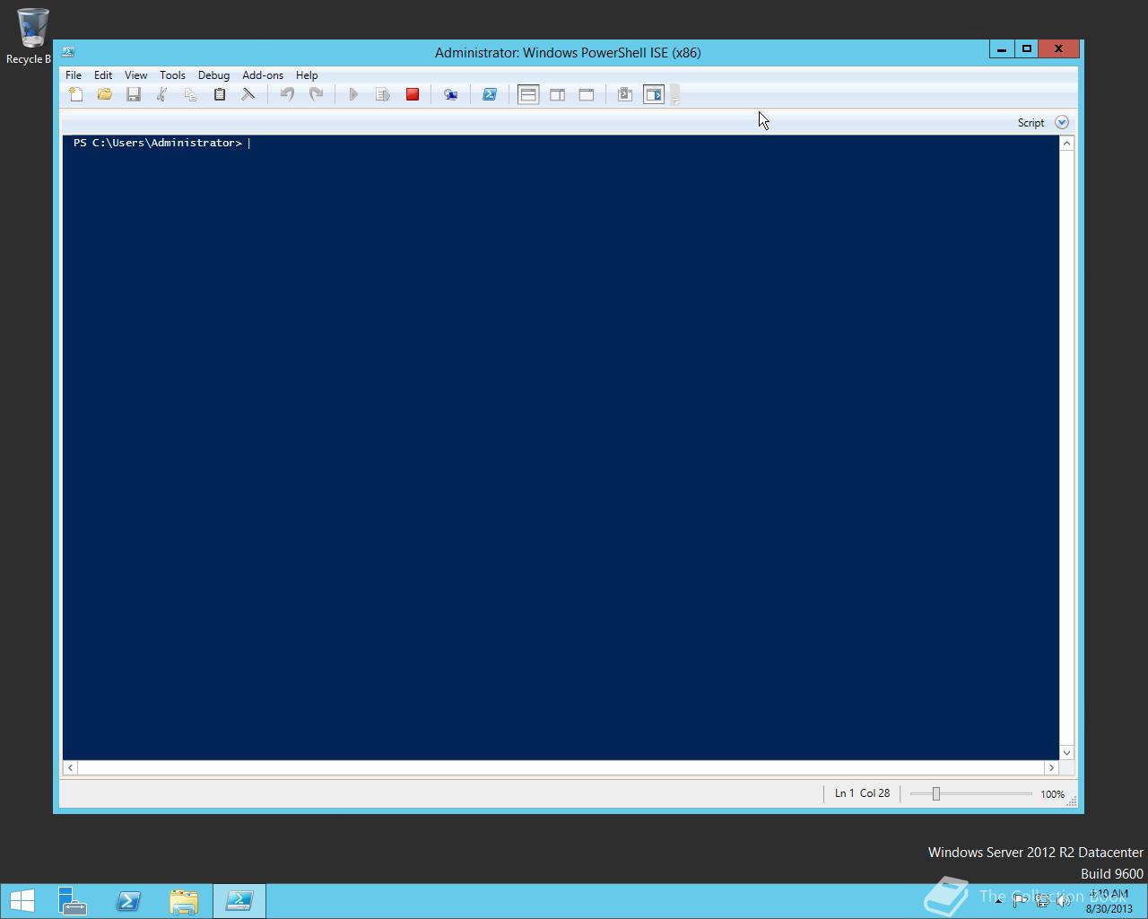
Task: Maximize the PowerShell ISE window
Action: [1027, 49]
